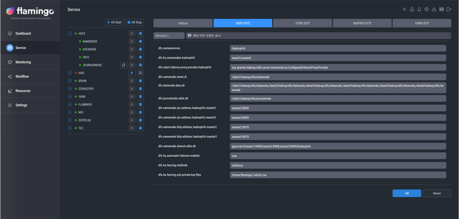Collapse the HDFS tree node
This screenshot has width=459, height=219.
pyautogui.click(x=70, y=33)
